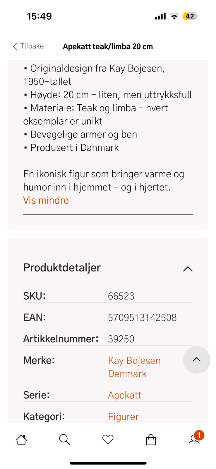Tap the page title Apekatt teak/limba 20 cm

point(108,47)
